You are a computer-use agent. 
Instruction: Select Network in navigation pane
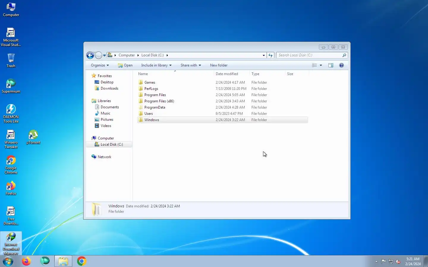tap(101, 157)
